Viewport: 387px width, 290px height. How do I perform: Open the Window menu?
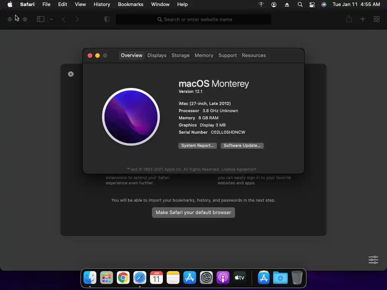click(160, 5)
